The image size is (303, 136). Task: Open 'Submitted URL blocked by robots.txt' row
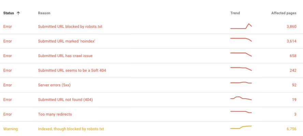(151, 27)
